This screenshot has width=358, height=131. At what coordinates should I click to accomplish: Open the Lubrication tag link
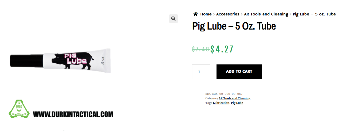221,103
